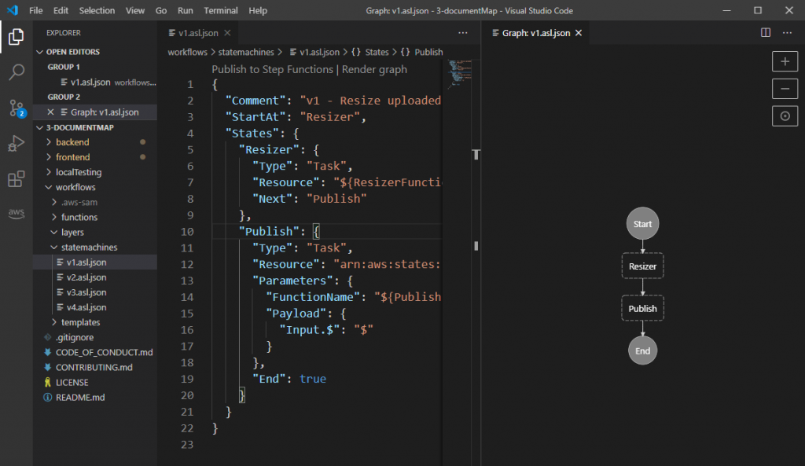Re-center the state machine graph view
805x466 pixels.
785,116
